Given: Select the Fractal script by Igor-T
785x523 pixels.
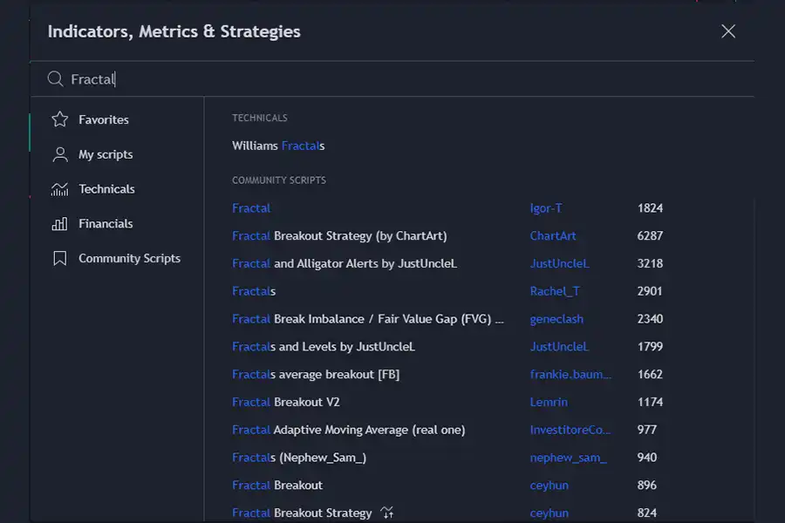Looking at the screenshot, I should click(251, 208).
